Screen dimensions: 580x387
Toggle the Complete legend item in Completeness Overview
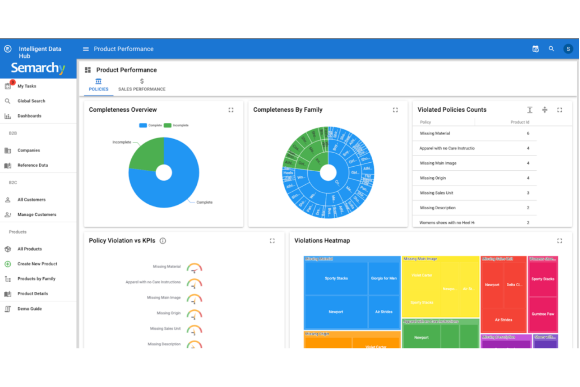[150, 125]
